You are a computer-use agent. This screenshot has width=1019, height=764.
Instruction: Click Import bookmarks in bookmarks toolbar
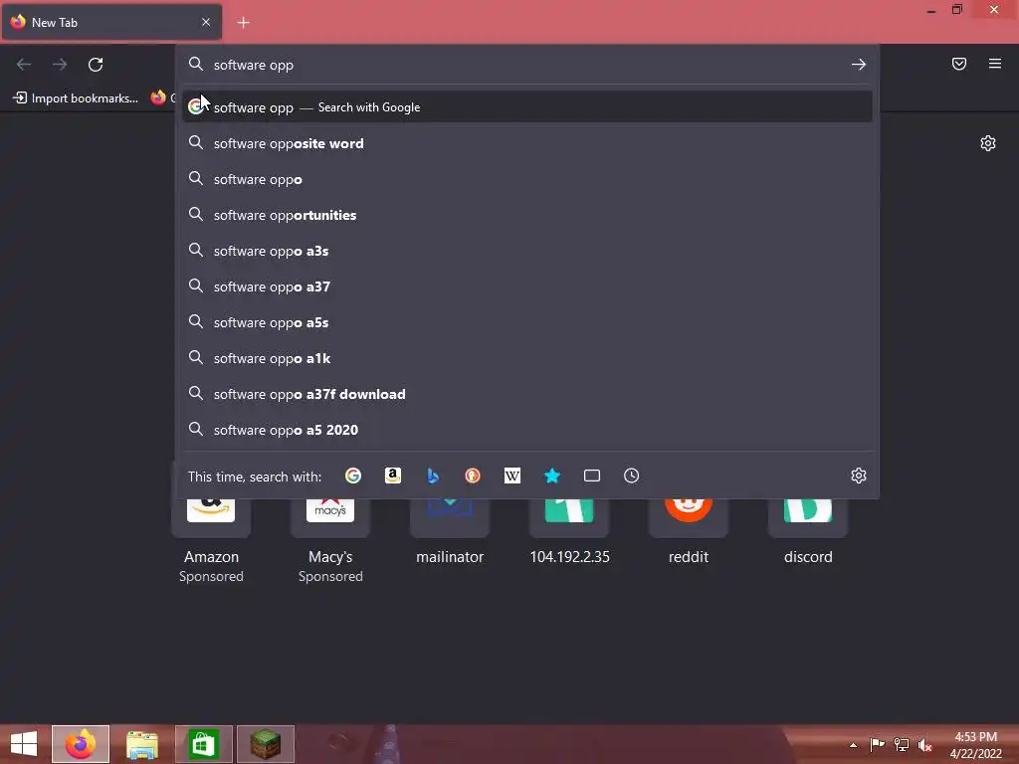click(x=76, y=98)
